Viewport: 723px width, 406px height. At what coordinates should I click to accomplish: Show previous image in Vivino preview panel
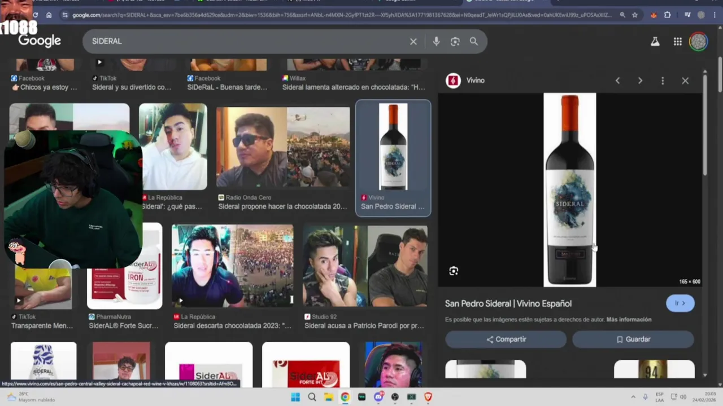[x=617, y=81]
